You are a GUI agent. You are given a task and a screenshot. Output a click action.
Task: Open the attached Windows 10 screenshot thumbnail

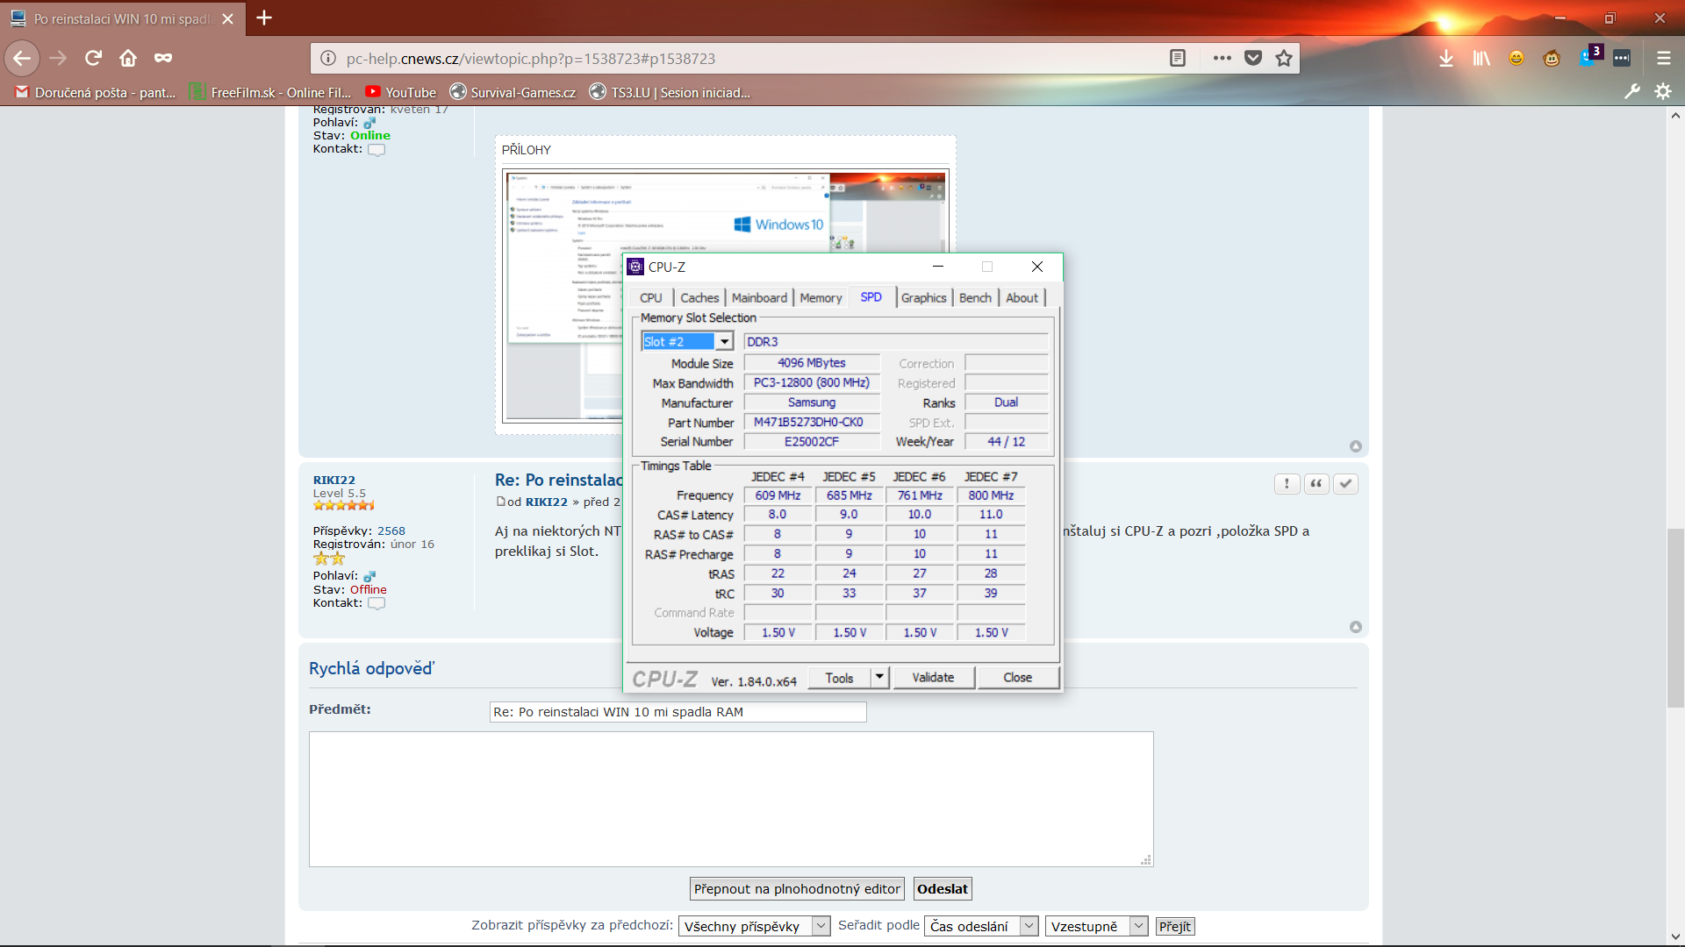pos(564,296)
